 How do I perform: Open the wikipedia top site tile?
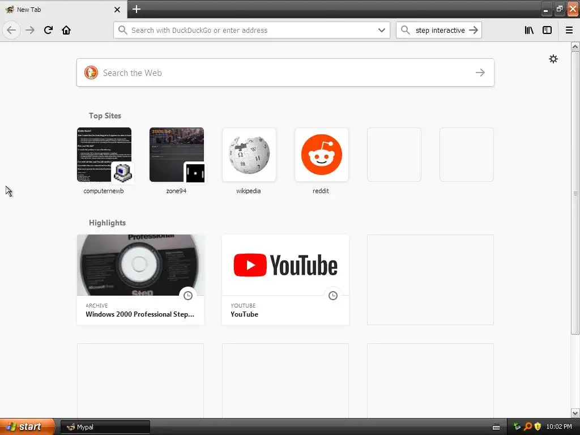pos(249,155)
